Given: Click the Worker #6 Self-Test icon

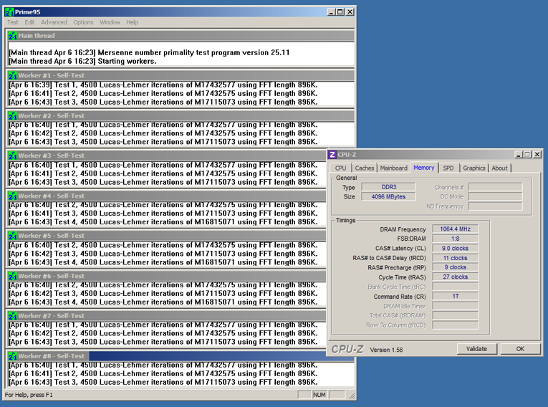Looking at the screenshot, I should click(12, 276).
